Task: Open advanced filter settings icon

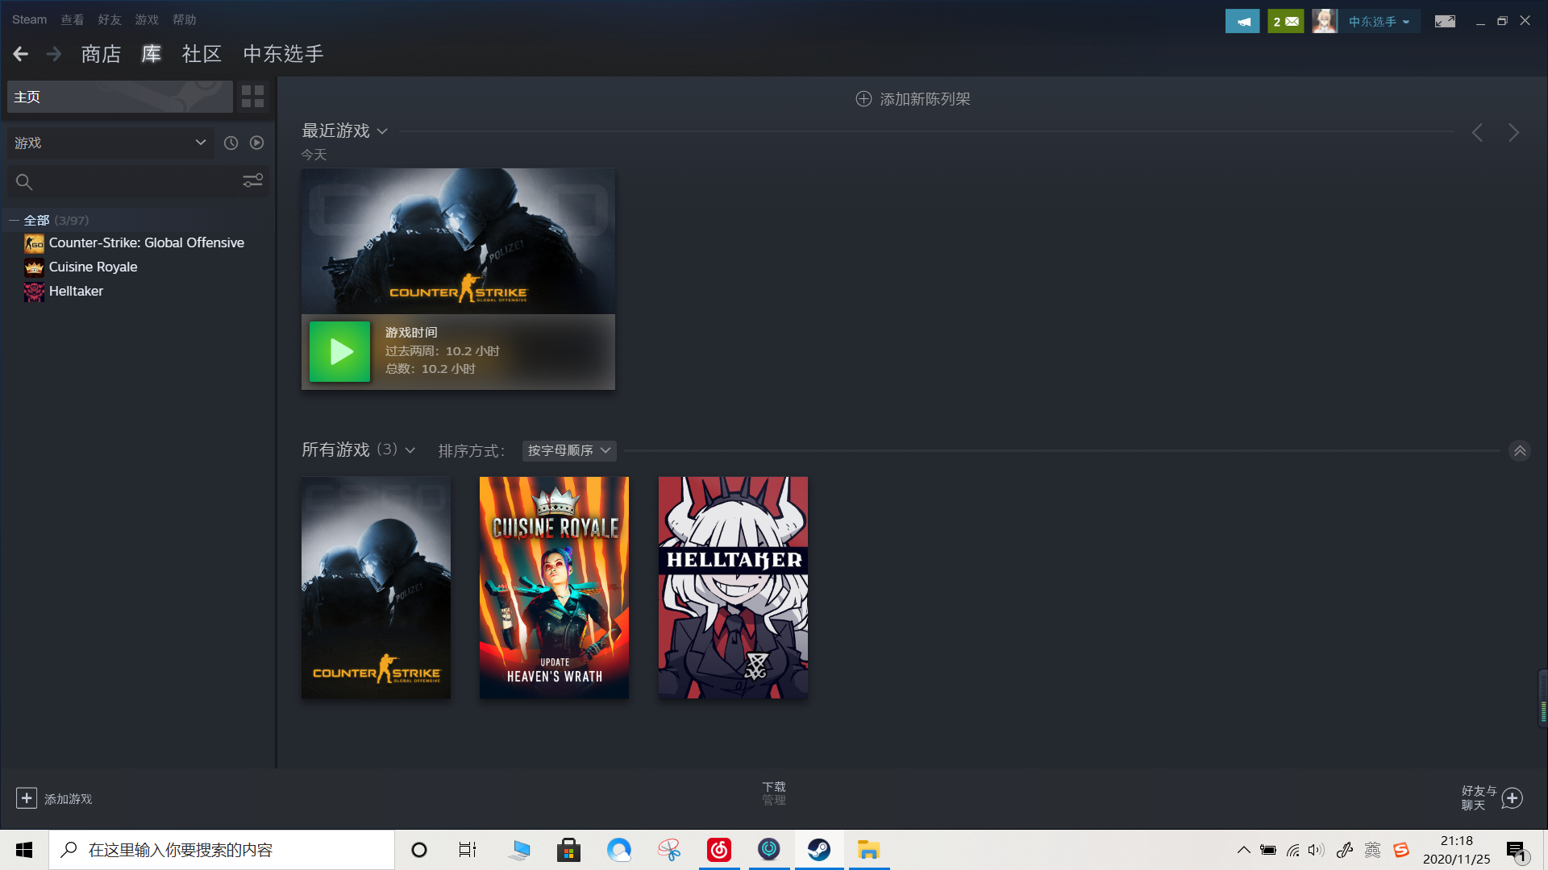Action: [x=252, y=181]
